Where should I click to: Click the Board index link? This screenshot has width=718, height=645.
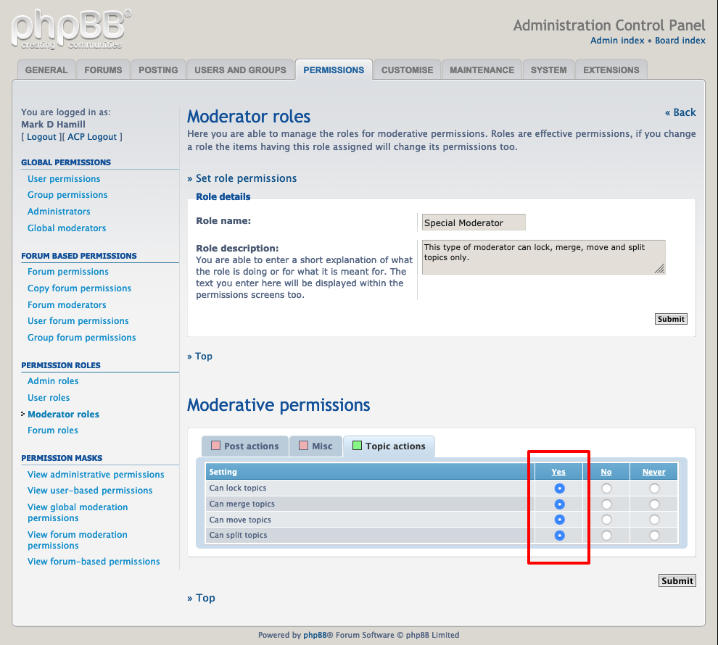click(680, 41)
